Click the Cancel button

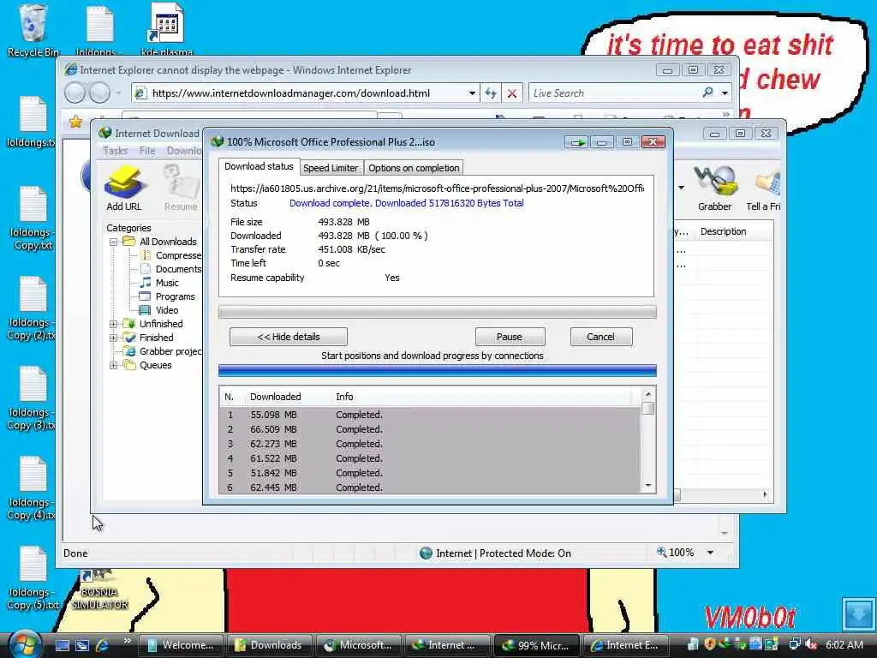click(600, 337)
